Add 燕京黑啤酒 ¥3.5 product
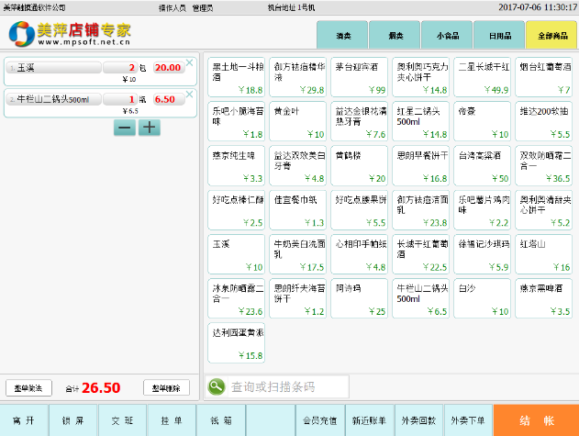Image resolution: width=579 pixels, height=436 pixels. click(x=544, y=298)
